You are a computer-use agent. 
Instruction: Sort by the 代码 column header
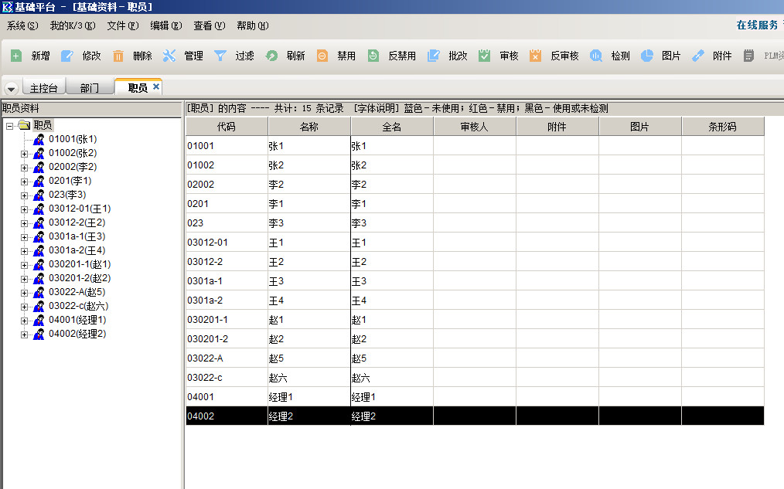click(x=226, y=127)
